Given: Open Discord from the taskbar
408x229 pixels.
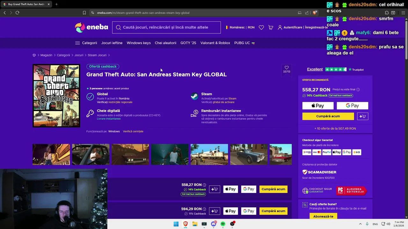Looking at the screenshot, I should coord(214,224).
